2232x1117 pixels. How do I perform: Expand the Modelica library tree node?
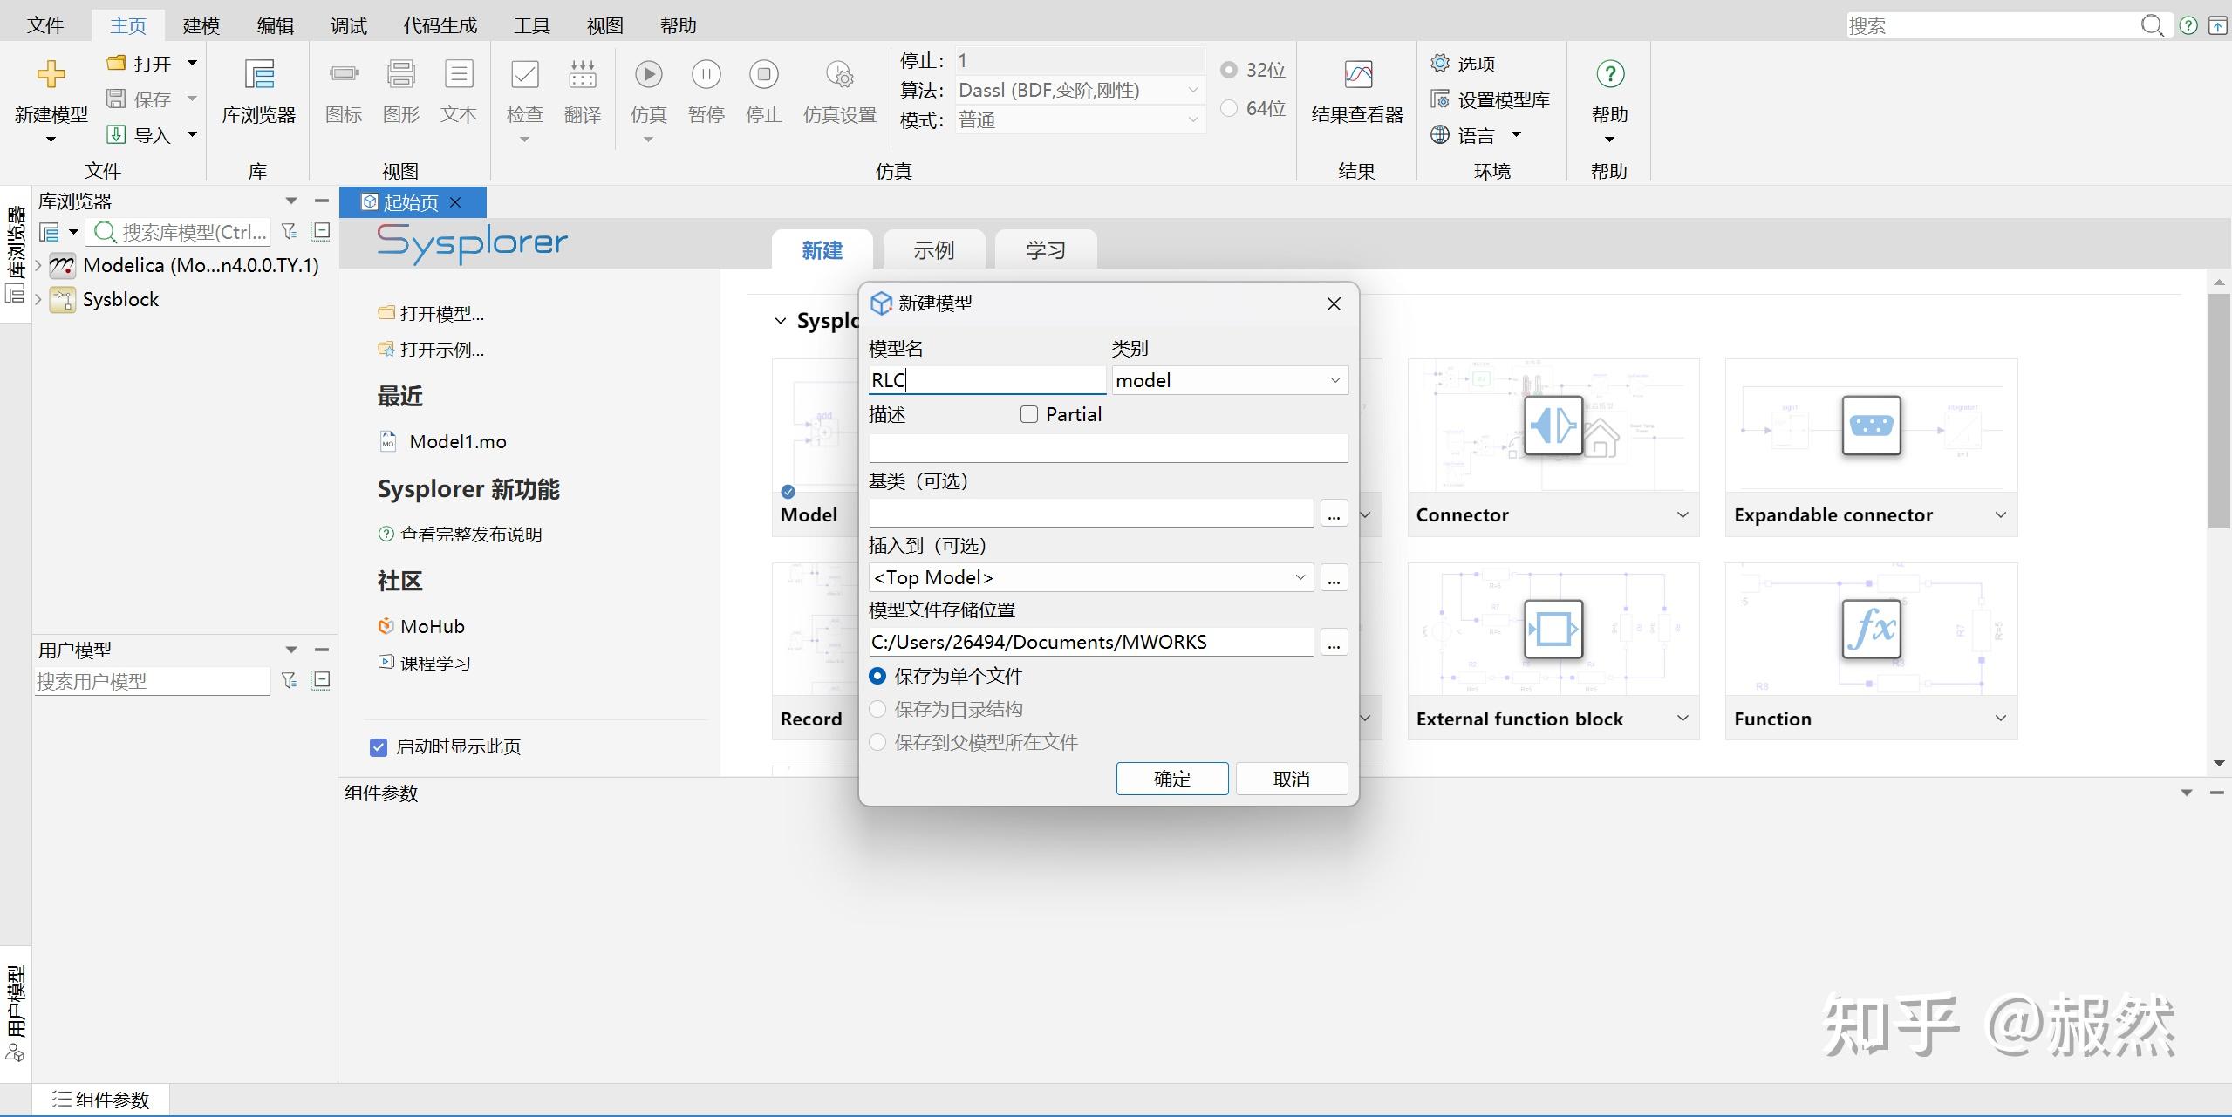point(38,265)
